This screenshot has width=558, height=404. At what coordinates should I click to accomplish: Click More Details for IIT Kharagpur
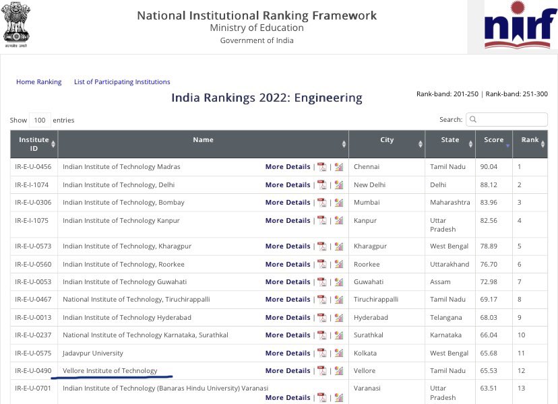pyautogui.click(x=288, y=246)
